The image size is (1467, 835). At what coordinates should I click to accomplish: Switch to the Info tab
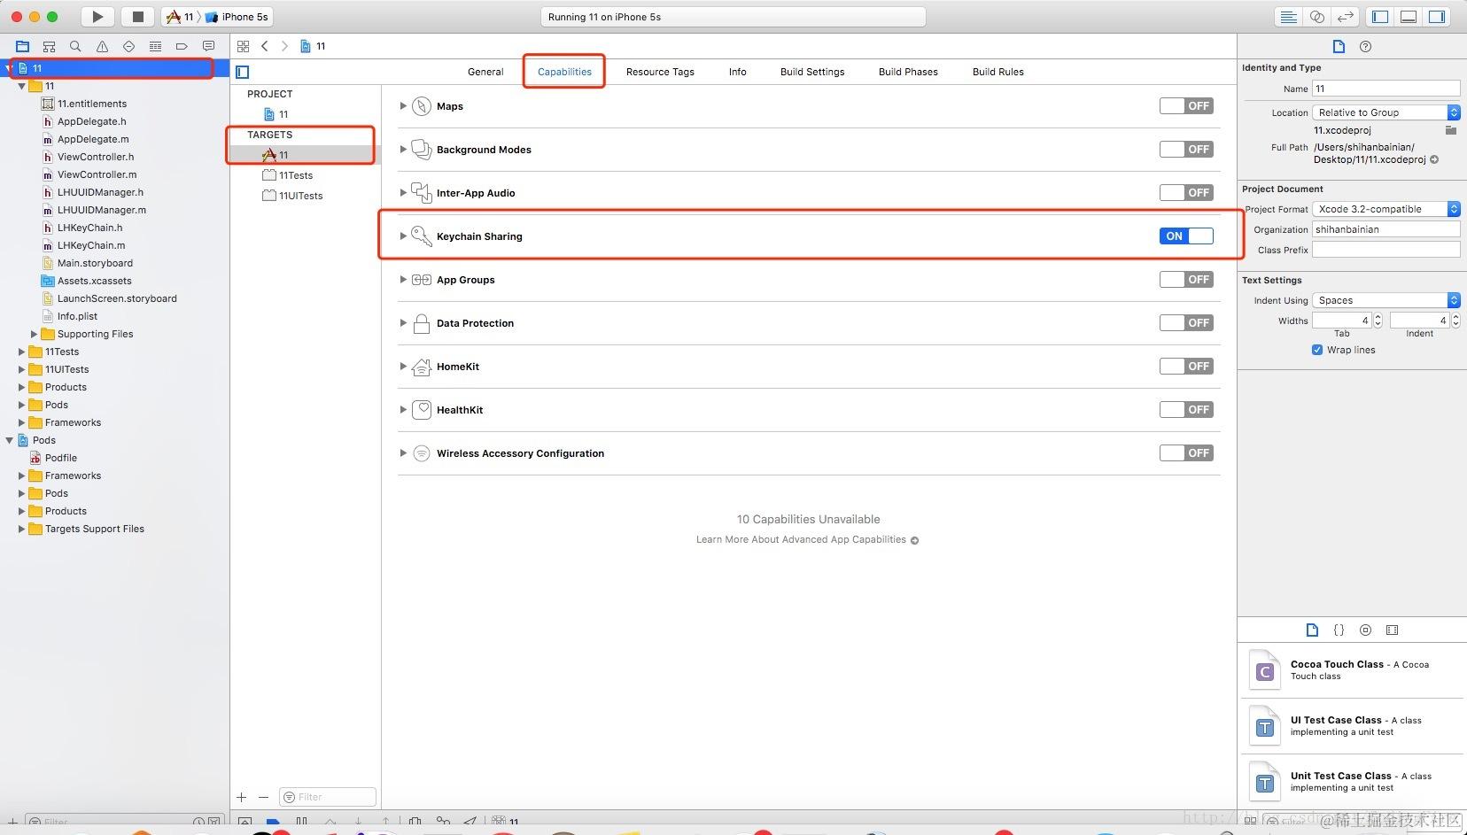(x=737, y=72)
